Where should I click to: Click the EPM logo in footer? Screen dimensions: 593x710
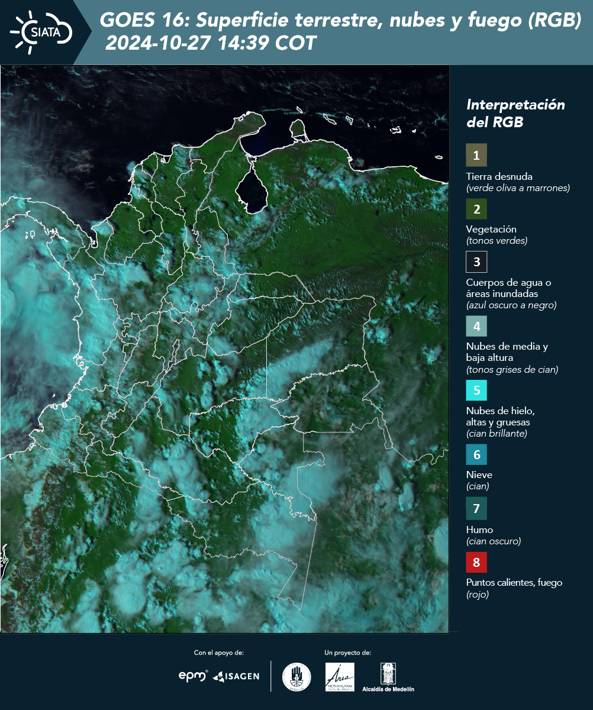(x=194, y=676)
